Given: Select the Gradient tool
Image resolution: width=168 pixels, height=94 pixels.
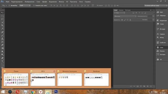Looking at the screenshot, I should point(2,48).
